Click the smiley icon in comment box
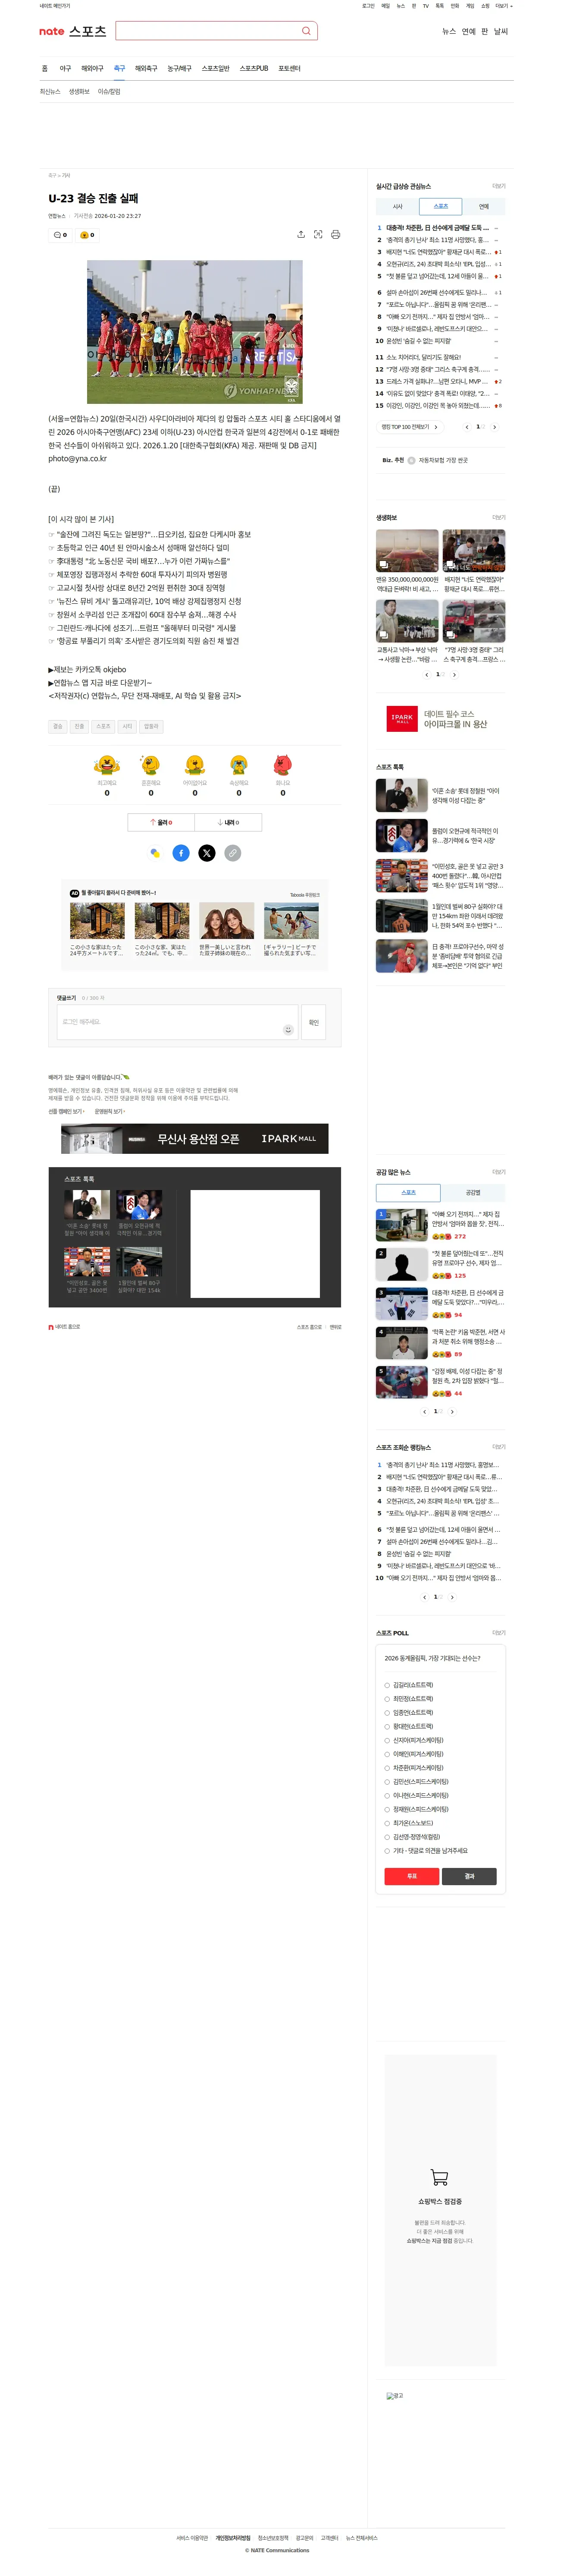 pos(288,1029)
